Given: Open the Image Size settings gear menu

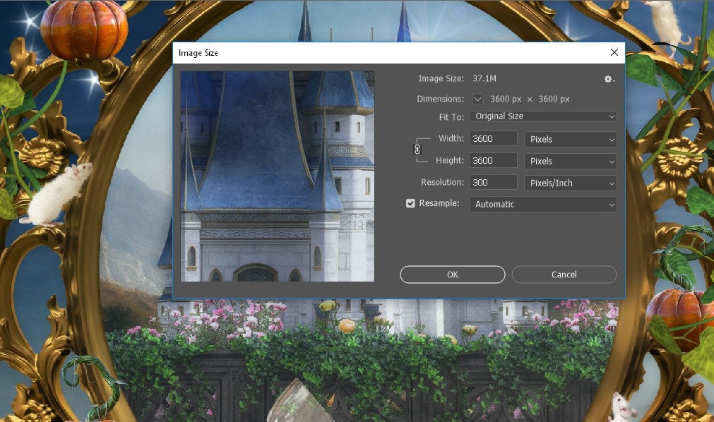Looking at the screenshot, I should [x=607, y=79].
